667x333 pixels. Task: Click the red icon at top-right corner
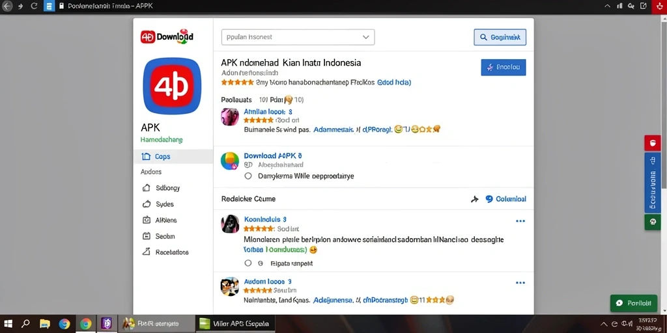coord(659,7)
